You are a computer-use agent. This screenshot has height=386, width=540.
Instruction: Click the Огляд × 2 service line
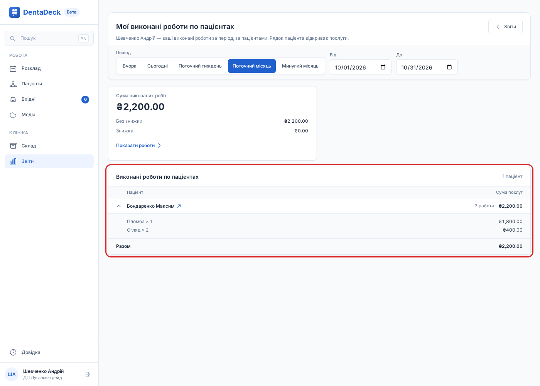point(138,230)
